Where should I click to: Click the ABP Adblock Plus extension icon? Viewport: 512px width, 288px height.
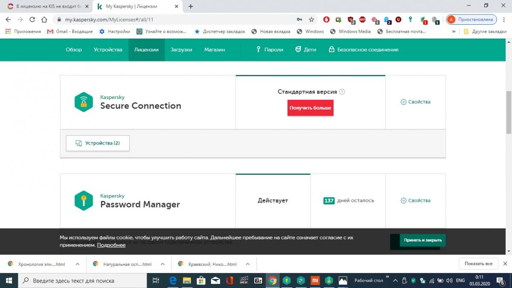[362, 19]
